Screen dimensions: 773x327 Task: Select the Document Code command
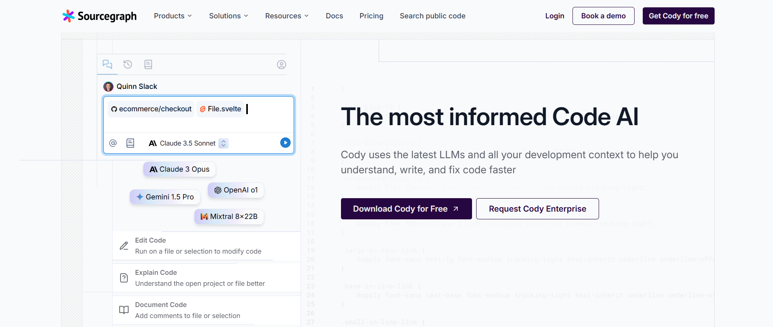[207, 310]
